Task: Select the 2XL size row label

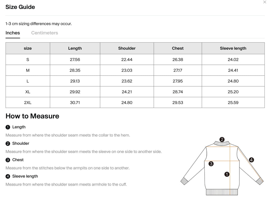Action: [28, 103]
